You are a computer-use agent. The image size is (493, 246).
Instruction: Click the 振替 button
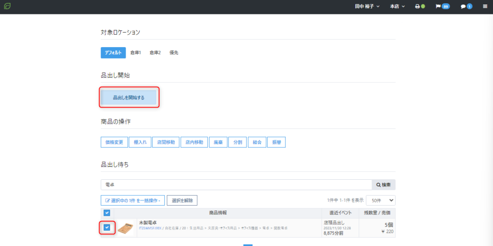[x=277, y=142]
